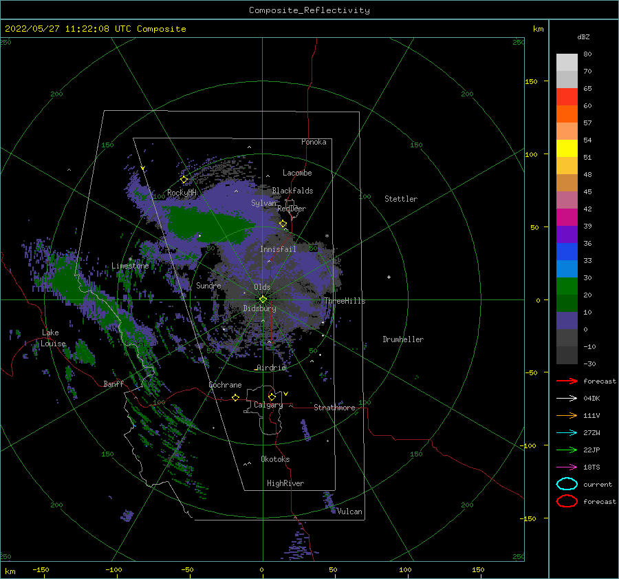Click the Banff town label
Image resolution: width=619 pixels, height=579 pixels.
[x=113, y=383]
